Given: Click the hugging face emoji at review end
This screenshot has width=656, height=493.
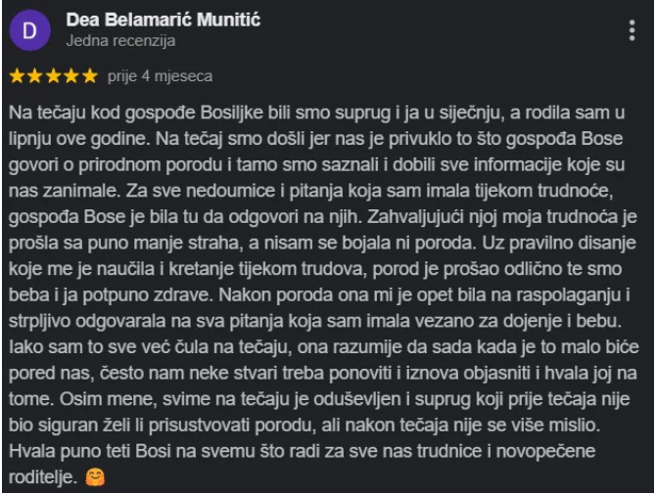Looking at the screenshot, I should coord(94,476).
